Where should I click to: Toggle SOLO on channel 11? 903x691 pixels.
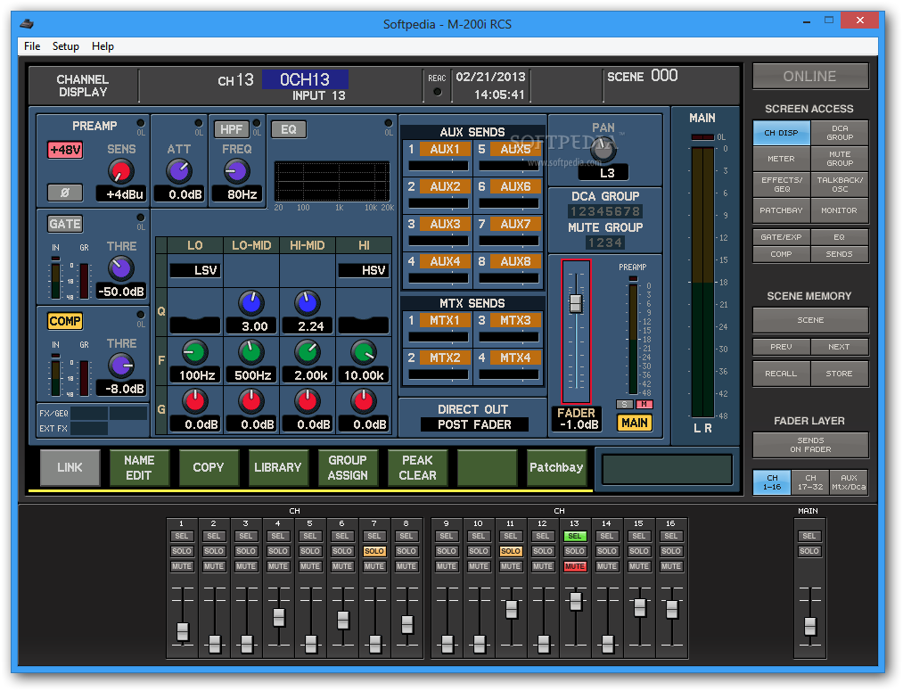click(x=510, y=551)
